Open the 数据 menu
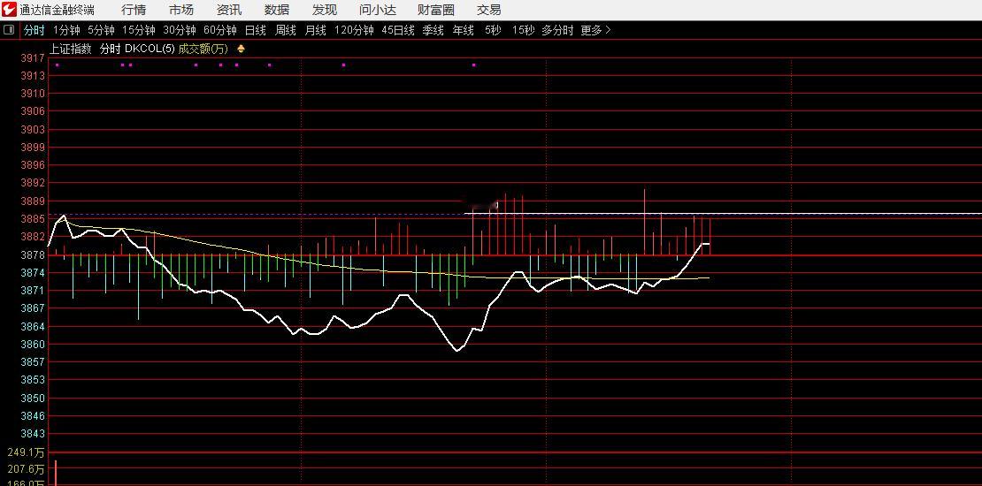 [x=276, y=10]
